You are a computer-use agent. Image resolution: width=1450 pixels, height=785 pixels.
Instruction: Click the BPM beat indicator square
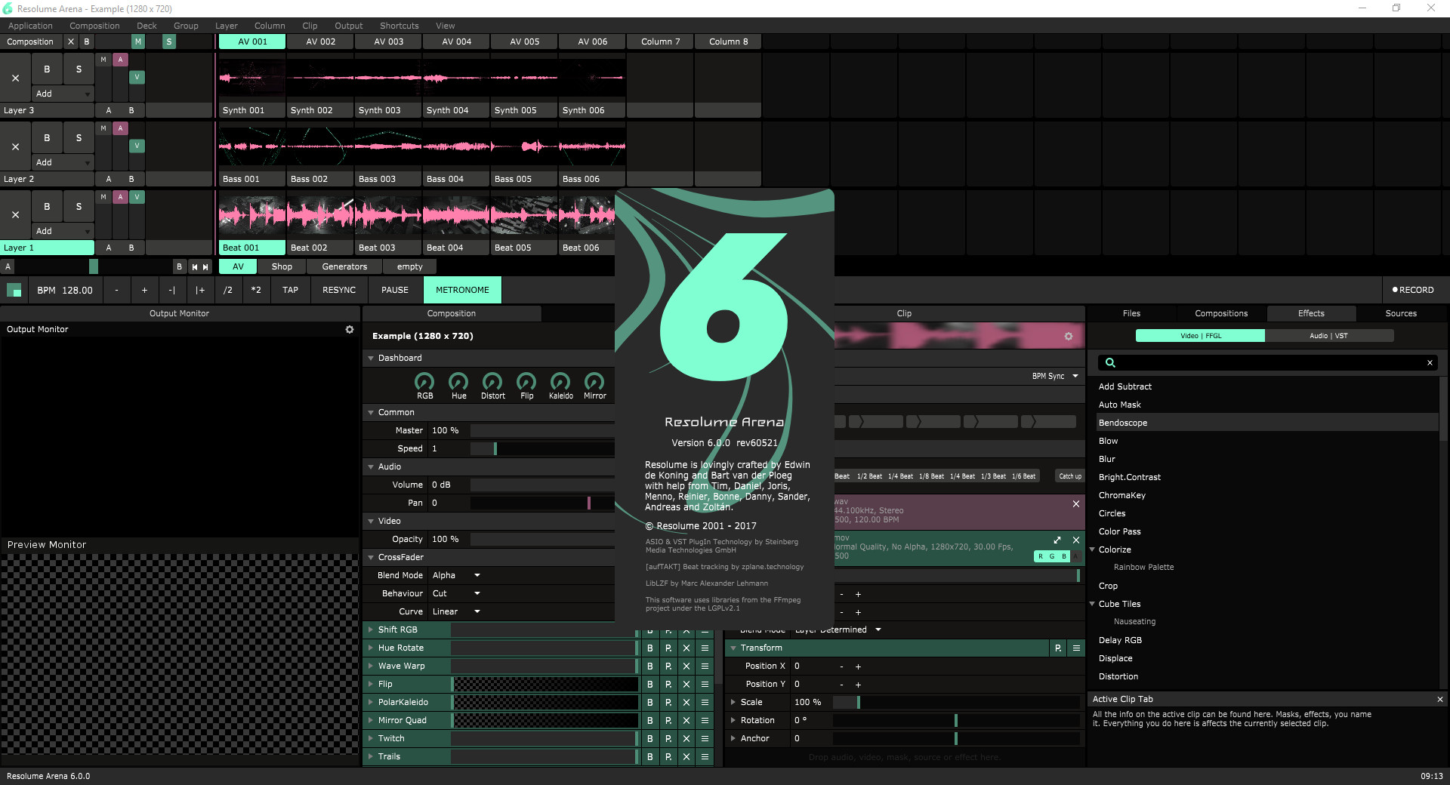point(14,290)
